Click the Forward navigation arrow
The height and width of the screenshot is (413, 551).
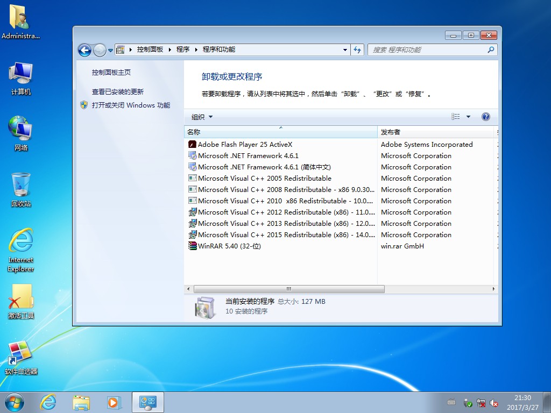point(100,50)
